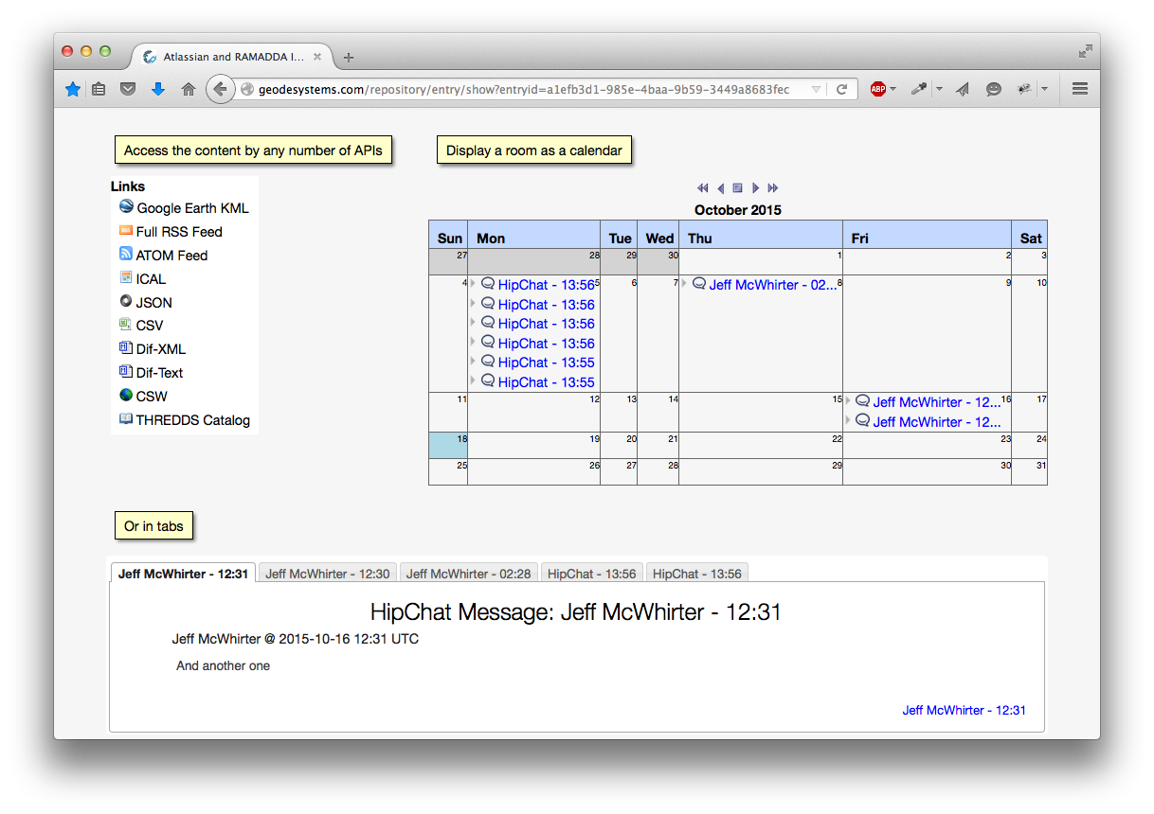Open the Dif-XML link

(161, 348)
